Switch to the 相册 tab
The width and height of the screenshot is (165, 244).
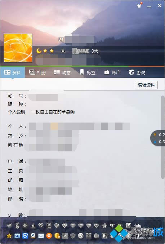click(37, 72)
